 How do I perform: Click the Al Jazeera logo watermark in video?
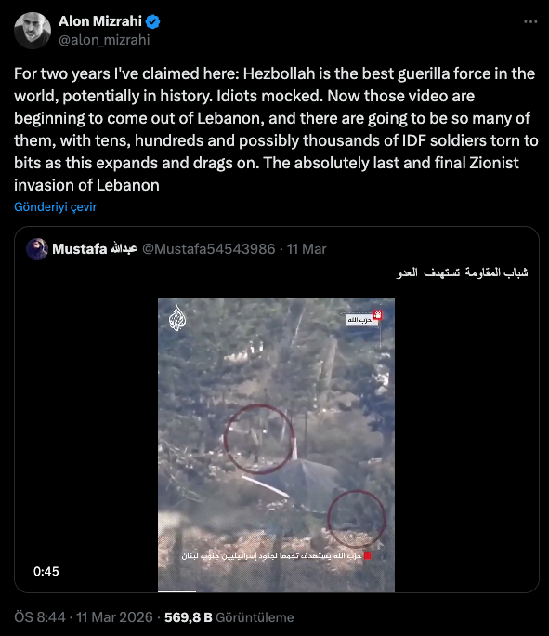point(177,318)
